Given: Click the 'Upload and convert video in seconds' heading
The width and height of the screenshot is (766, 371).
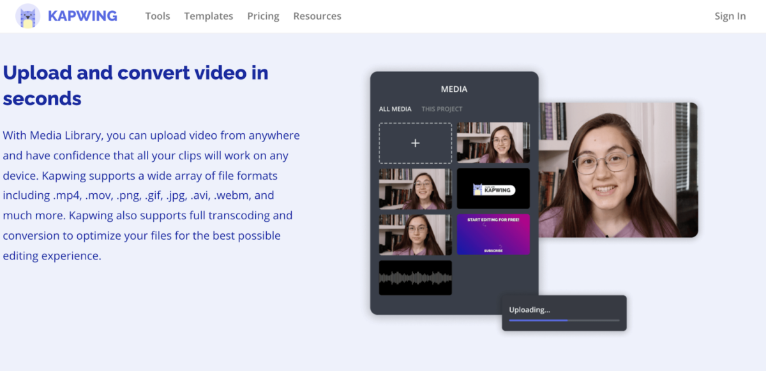Looking at the screenshot, I should coord(135,85).
